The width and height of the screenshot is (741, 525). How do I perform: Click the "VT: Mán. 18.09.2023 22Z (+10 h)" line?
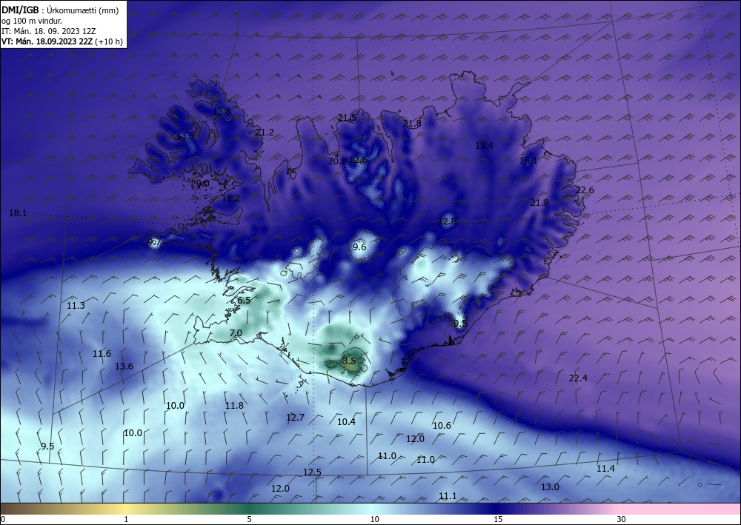[62, 41]
